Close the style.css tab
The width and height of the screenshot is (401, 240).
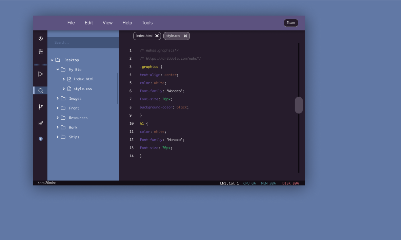point(185,36)
